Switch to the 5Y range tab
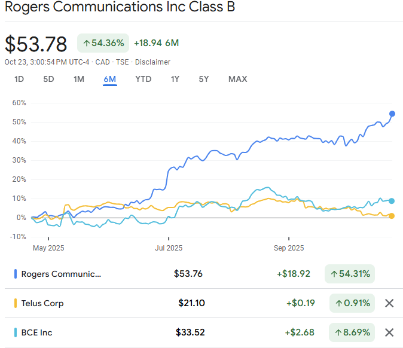 tap(204, 79)
